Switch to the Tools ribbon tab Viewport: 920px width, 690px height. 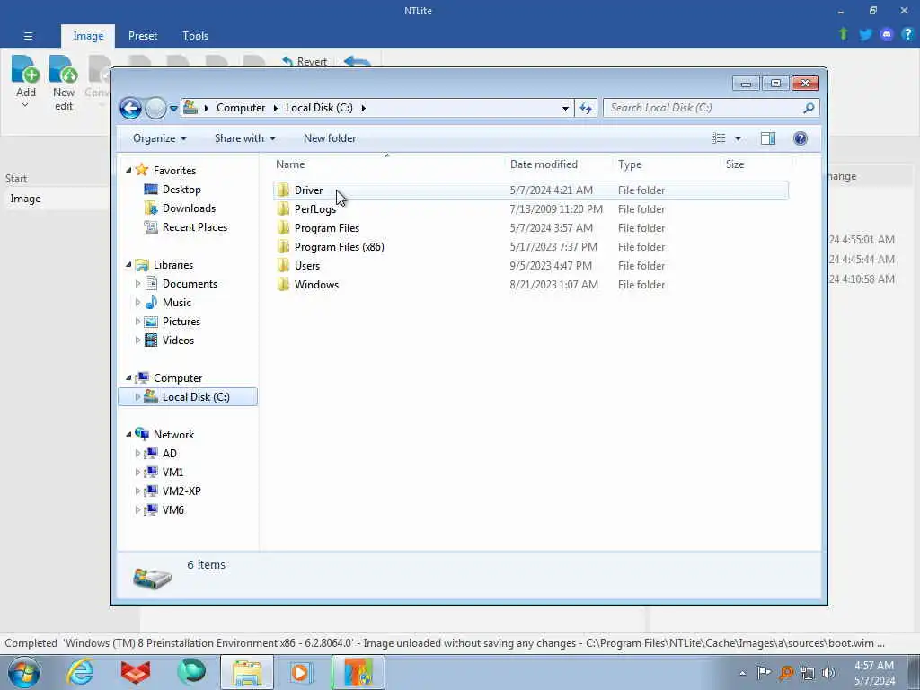(x=195, y=36)
